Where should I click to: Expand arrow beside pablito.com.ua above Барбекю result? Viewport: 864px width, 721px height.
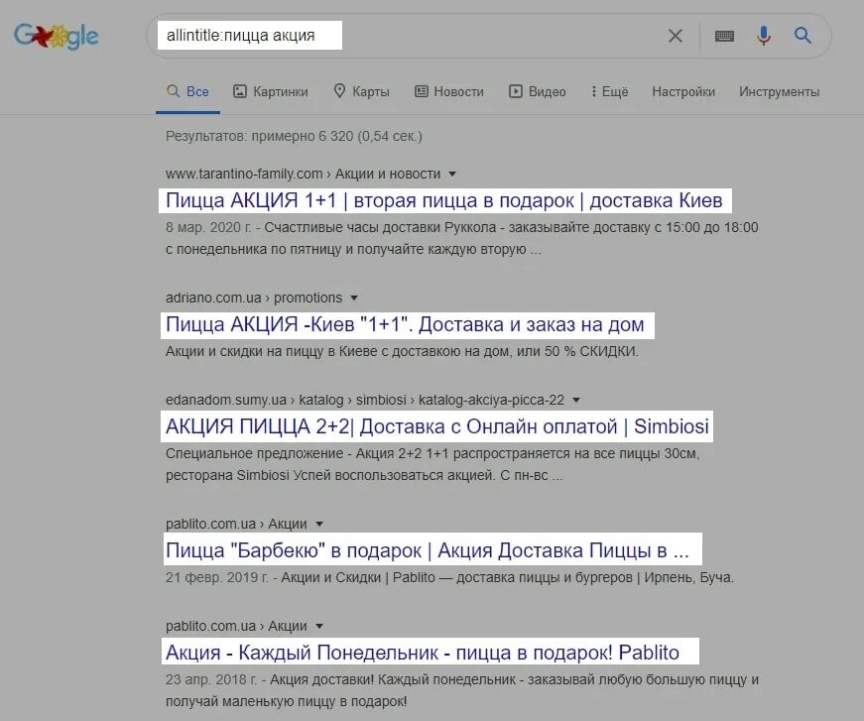pyautogui.click(x=319, y=524)
